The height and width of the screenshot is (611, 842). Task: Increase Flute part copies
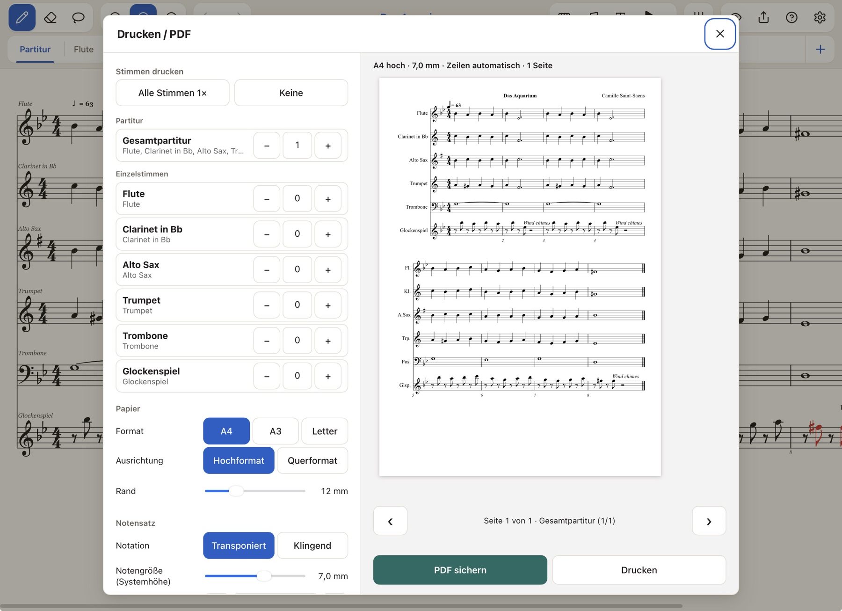pos(328,199)
